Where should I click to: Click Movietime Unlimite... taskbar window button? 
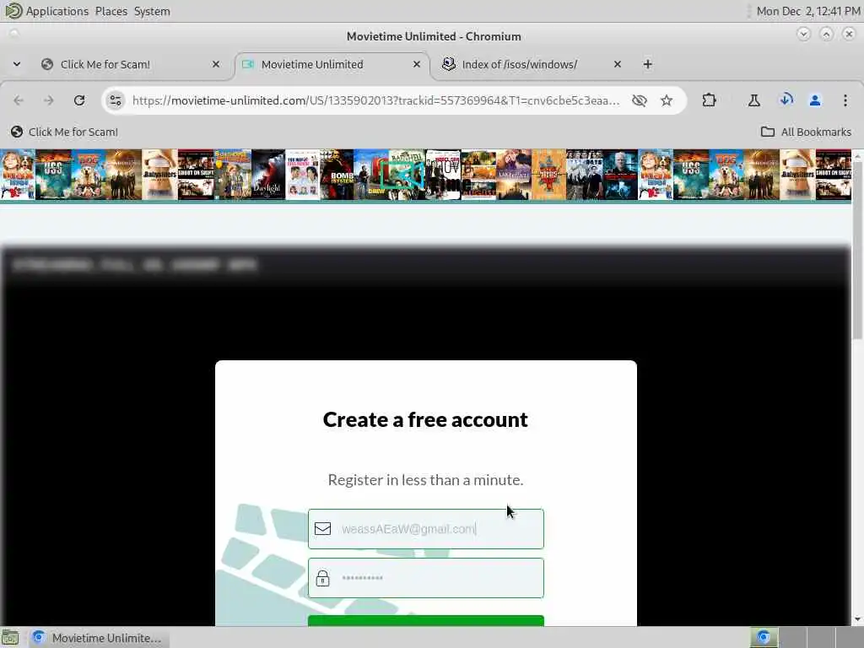click(100, 638)
